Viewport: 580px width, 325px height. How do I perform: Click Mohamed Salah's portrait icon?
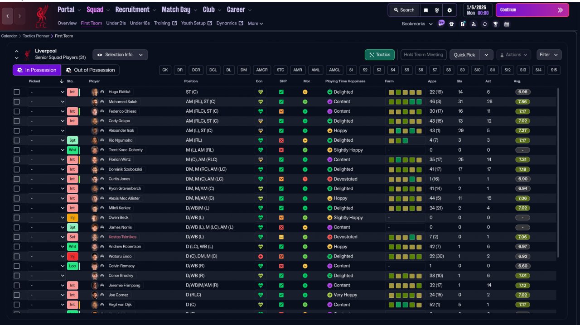pos(95,102)
